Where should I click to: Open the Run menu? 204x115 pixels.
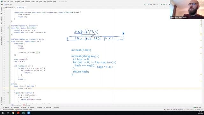[x=37, y=2]
